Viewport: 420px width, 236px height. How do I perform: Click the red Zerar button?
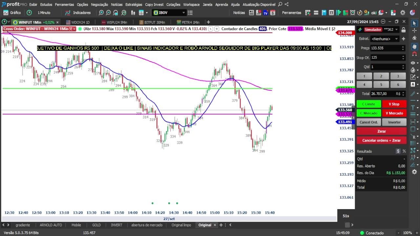point(382,131)
